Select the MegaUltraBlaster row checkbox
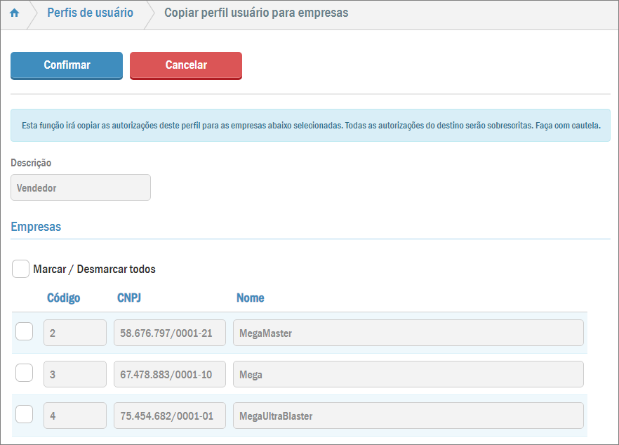The width and height of the screenshot is (619, 445). (25, 415)
